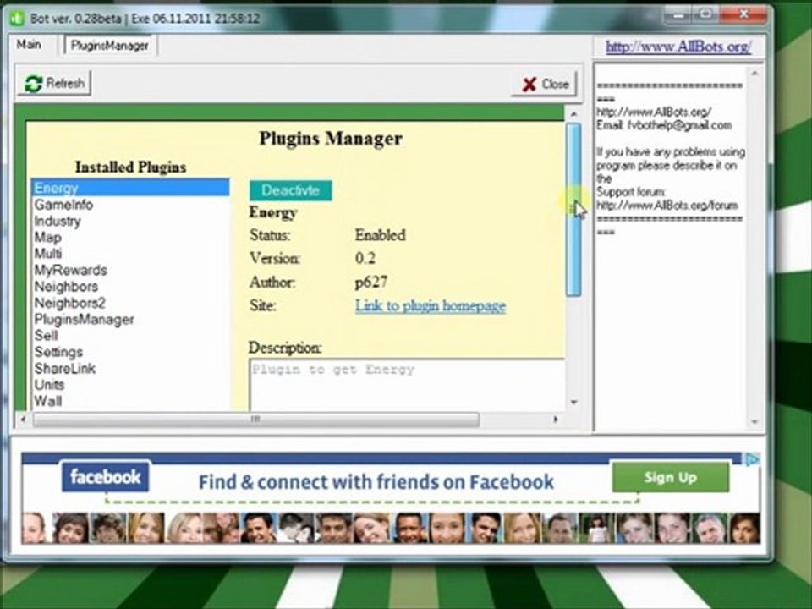Click the horizontal scrollbar right arrow
Screen dimensions: 812x609
tap(557, 419)
